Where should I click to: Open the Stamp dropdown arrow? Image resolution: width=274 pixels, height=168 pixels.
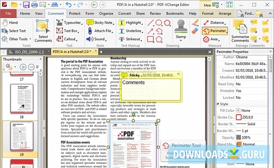(x=181, y=41)
